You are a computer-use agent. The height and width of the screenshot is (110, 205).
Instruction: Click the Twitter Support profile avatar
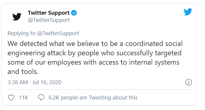point(17,17)
